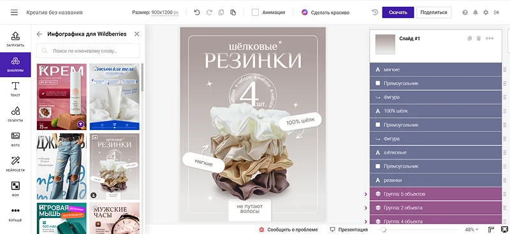Click the 100% шёлк label on canvas

(300, 122)
